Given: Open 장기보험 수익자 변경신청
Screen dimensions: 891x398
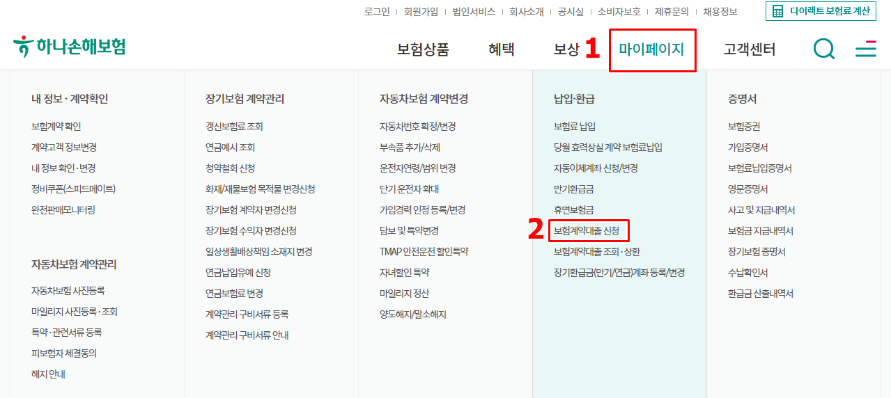Looking at the screenshot, I should tap(251, 231).
